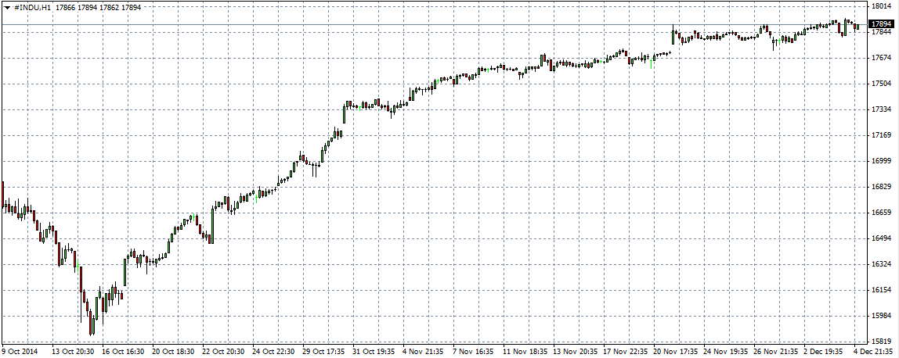Click the #INDU,H1 symbol label
The width and height of the screenshot is (899, 358).
tap(33, 7)
